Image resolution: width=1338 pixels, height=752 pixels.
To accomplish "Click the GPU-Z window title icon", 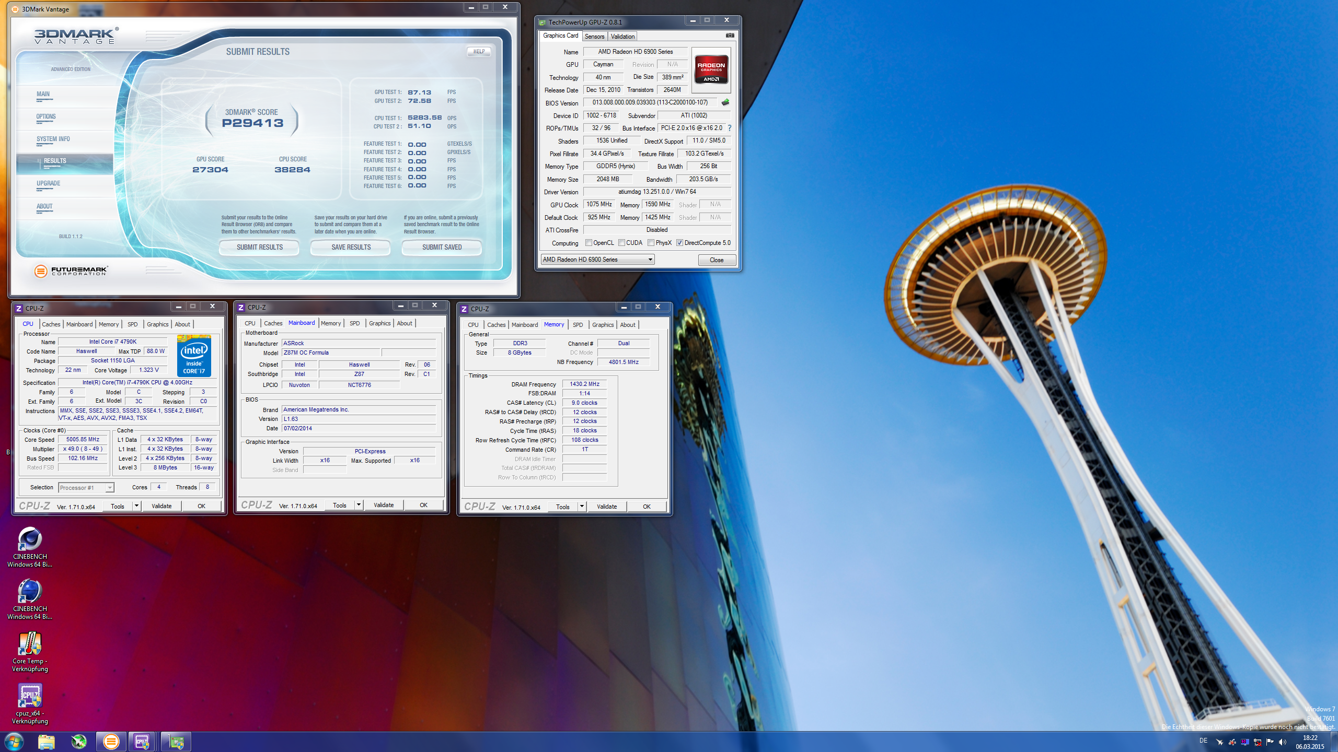I will tap(542, 22).
